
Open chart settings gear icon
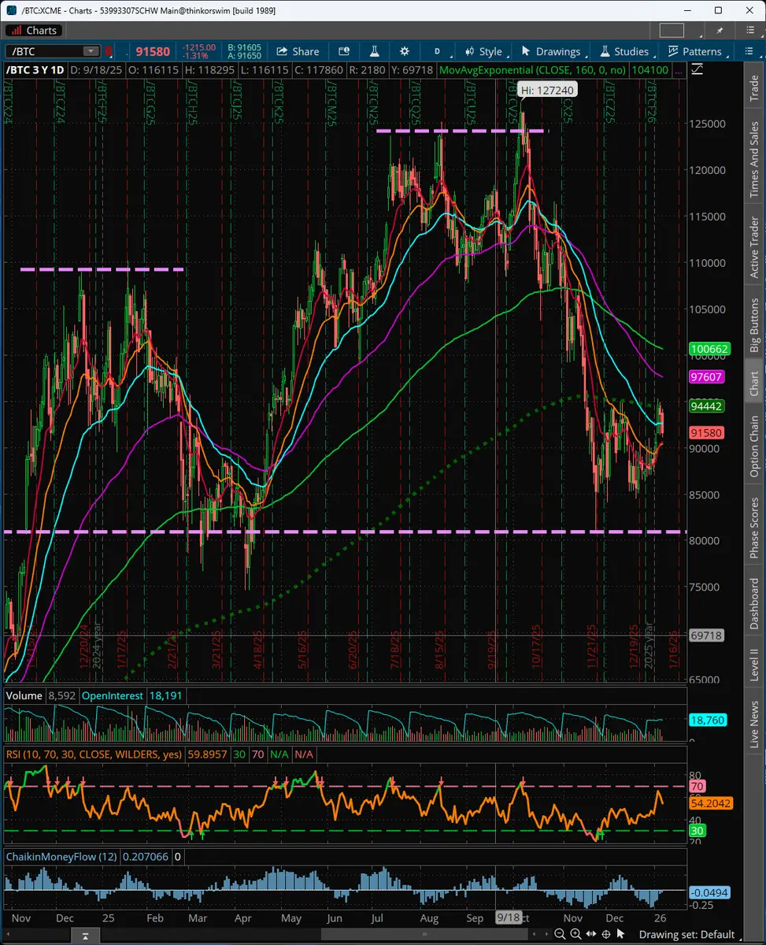click(405, 51)
